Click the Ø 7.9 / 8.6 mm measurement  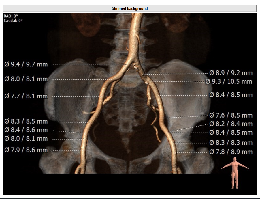(x=26, y=150)
